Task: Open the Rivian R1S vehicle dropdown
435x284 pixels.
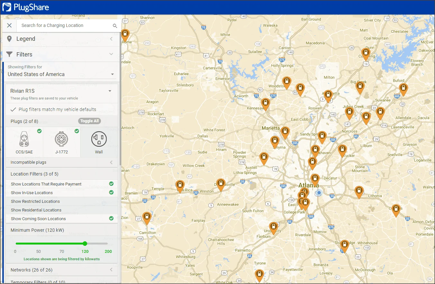Action: click(61, 91)
